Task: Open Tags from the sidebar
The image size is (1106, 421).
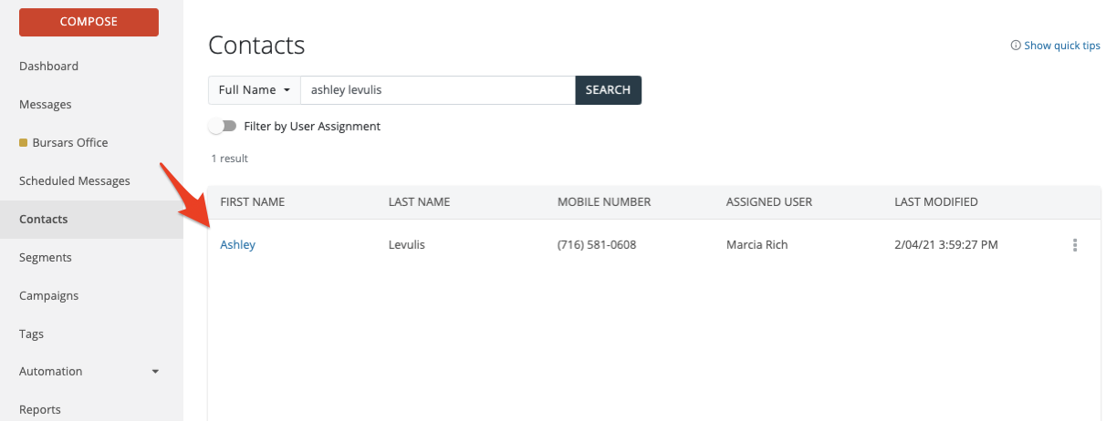Action: click(x=31, y=334)
